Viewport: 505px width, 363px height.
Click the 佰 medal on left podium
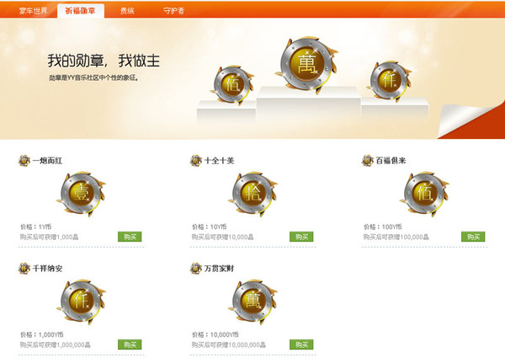pos(232,85)
